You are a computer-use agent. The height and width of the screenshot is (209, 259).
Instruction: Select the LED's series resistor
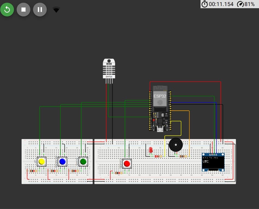tap(158, 156)
